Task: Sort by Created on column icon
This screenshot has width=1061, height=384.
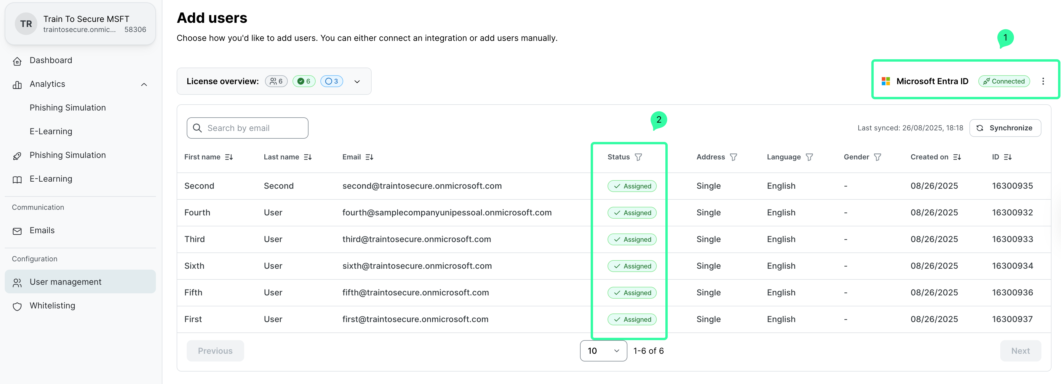Action: 957,157
